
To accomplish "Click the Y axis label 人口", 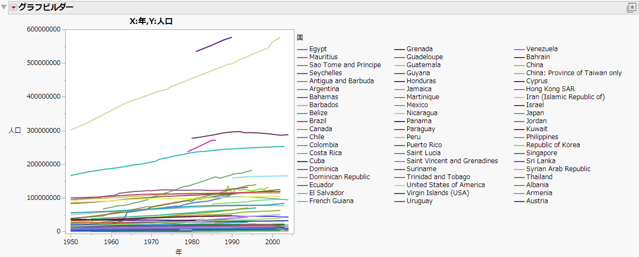I will tap(15, 131).
